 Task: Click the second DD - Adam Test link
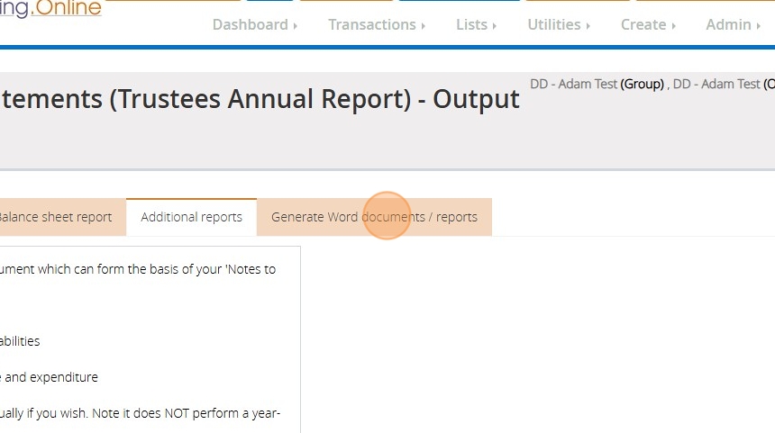[x=716, y=84]
